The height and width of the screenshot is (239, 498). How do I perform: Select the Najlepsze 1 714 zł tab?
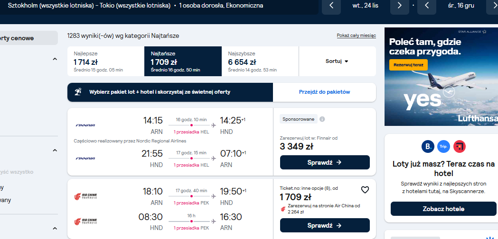[106, 62]
